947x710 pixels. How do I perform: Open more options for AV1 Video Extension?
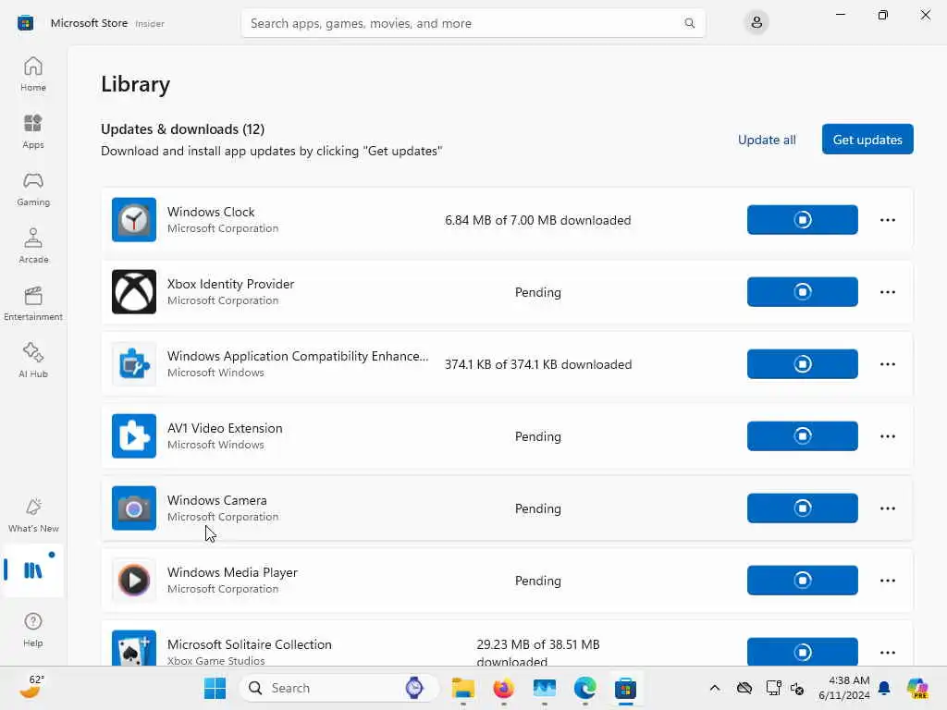pyautogui.click(x=887, y=436)
